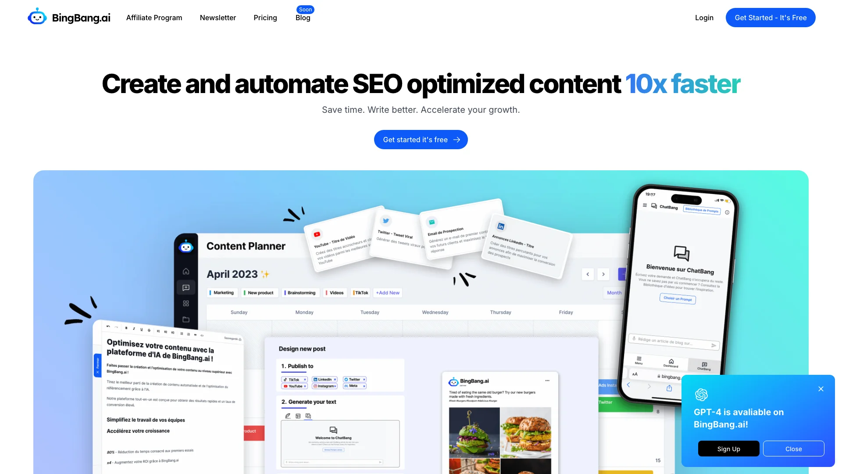Expand the Brainstorming content category tag
Screen dimensions: 842x474
[300, 293]
